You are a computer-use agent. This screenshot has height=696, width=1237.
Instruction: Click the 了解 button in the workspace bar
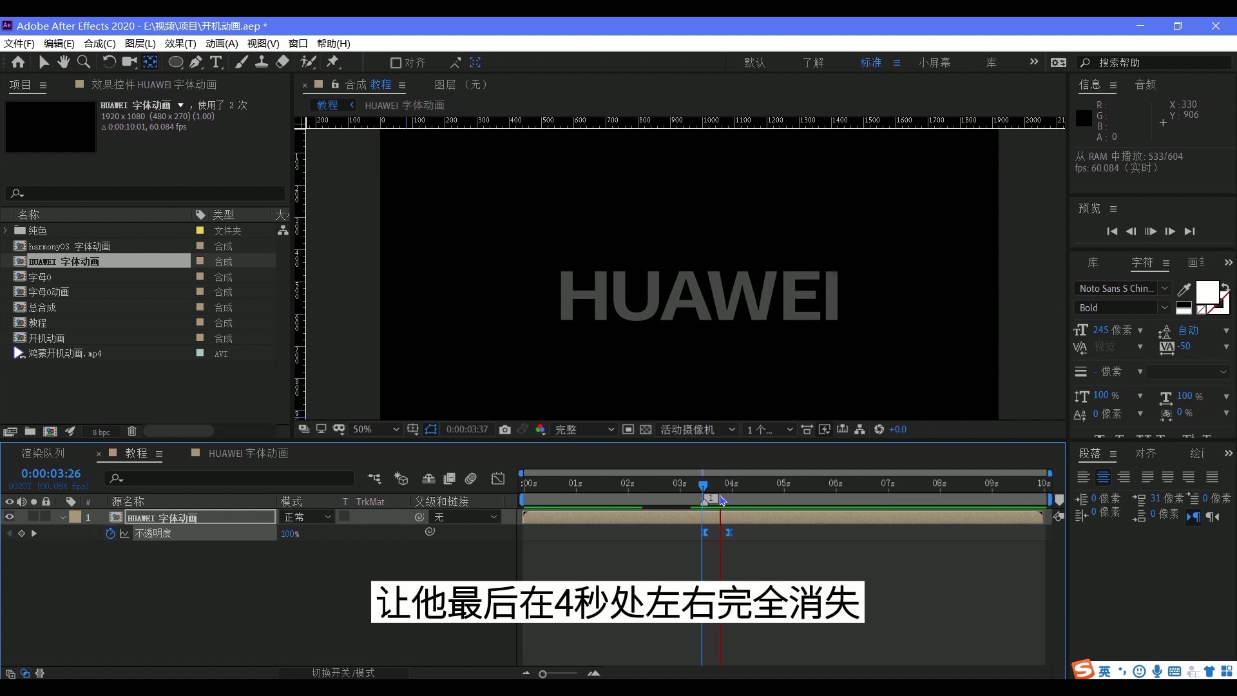click(x=812, y=63)
